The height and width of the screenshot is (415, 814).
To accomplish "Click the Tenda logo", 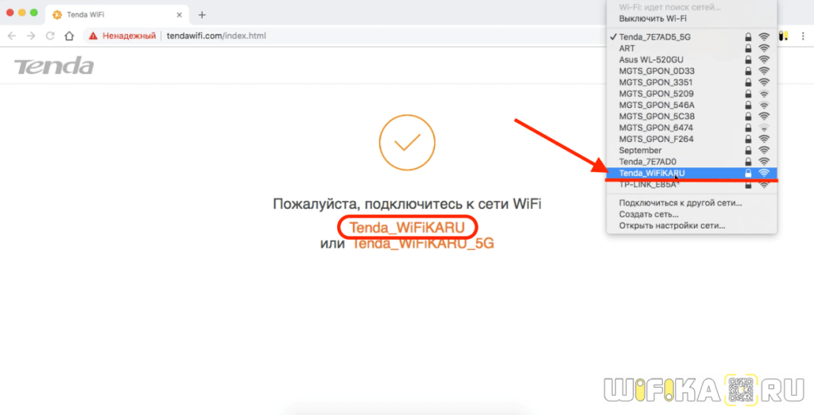I will point(54,66).
